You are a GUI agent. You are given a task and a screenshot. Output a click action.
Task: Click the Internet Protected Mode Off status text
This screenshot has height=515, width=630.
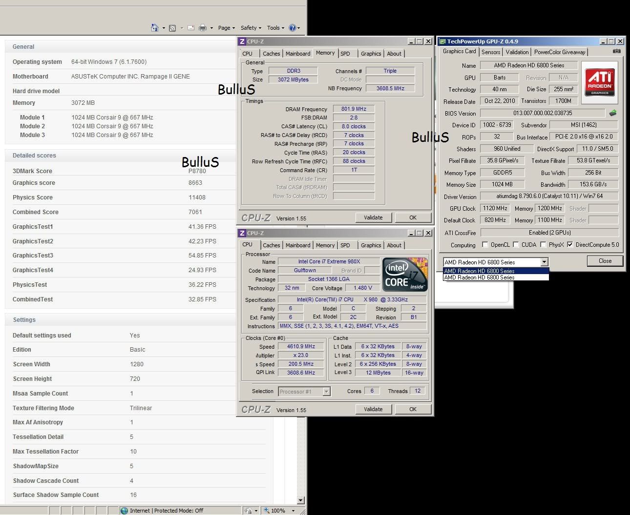167,511
